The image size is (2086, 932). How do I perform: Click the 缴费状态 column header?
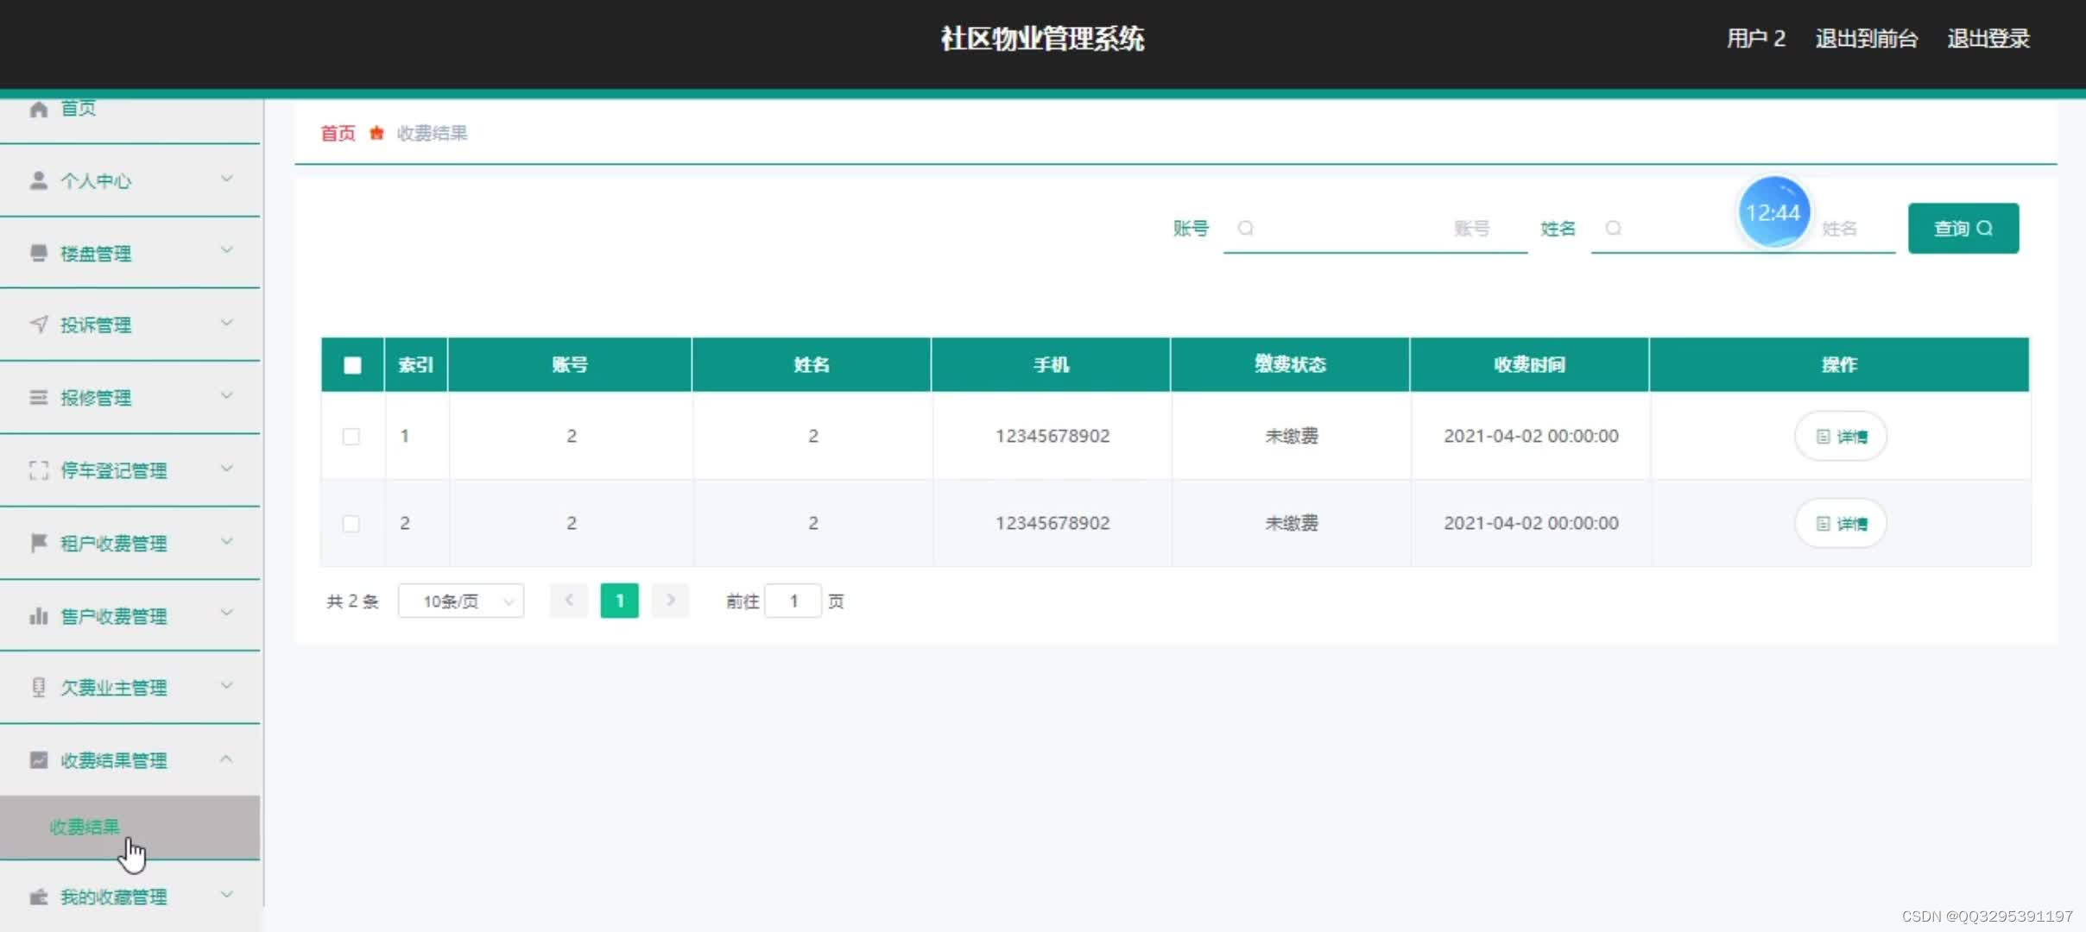point(1290,364)
